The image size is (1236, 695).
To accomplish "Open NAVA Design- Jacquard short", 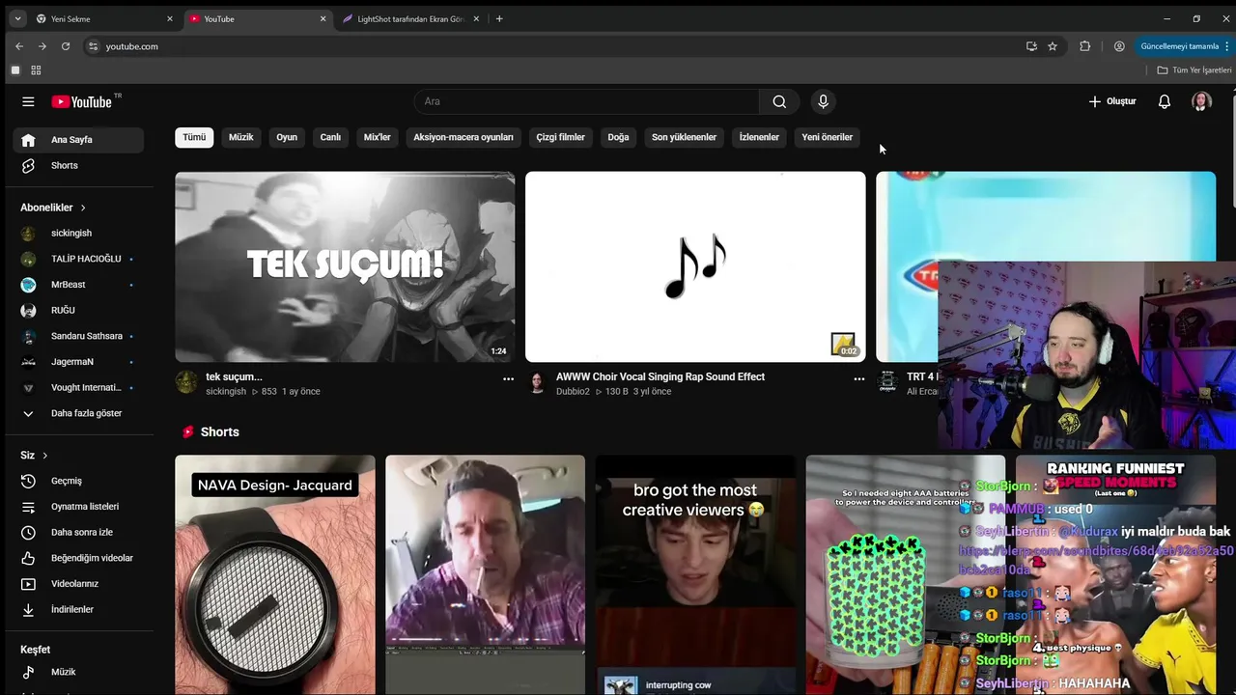I will pyautogui.click(x=275, y=574).
